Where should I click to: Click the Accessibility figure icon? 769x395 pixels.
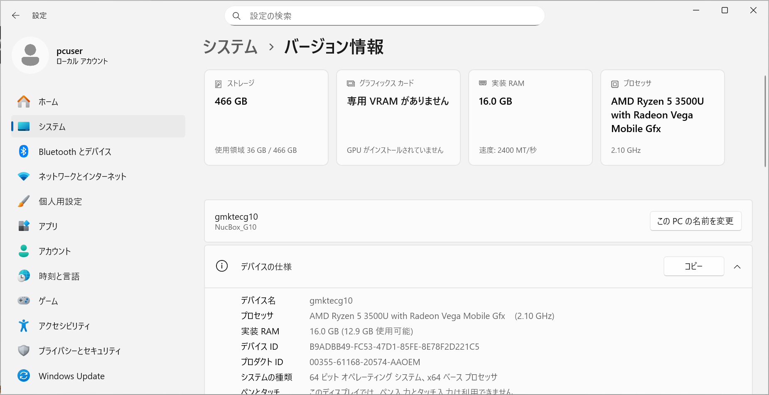coord(24,326)
